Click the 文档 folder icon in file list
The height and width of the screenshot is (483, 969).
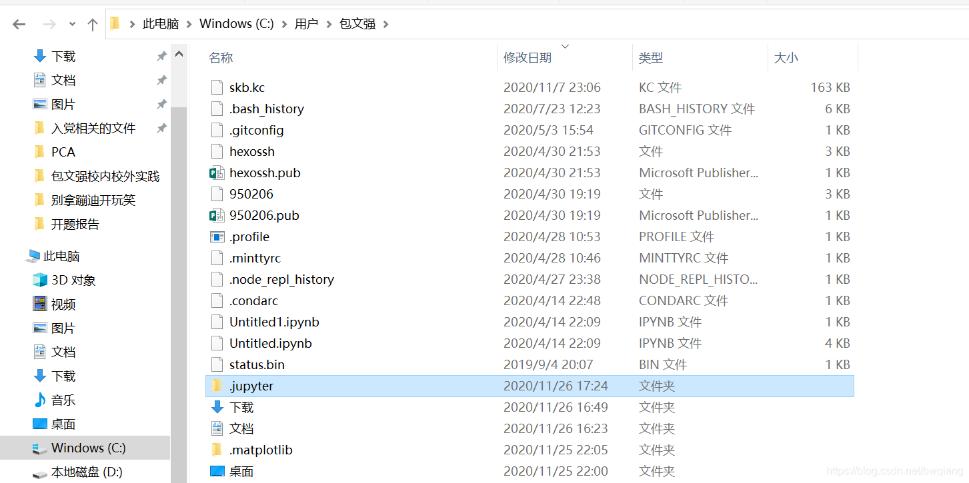point(217,428)
